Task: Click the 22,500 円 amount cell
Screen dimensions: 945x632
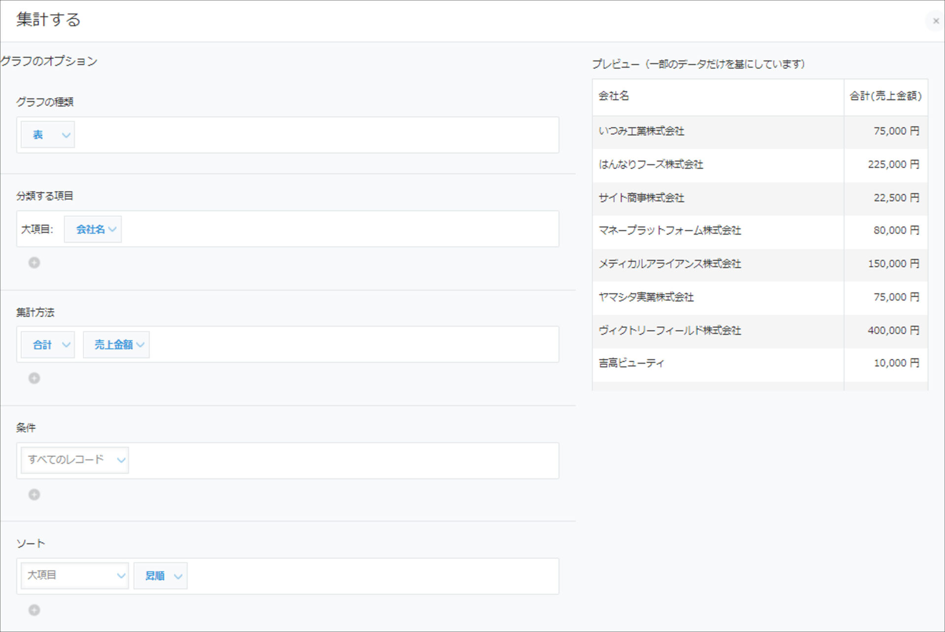Action: (x=886, y=198)
